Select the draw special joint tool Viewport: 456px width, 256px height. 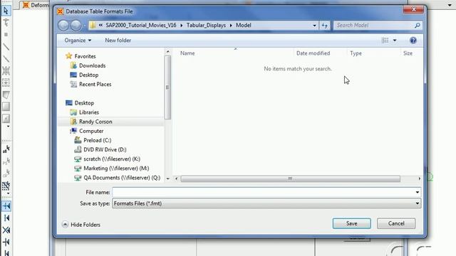point(6,35)
